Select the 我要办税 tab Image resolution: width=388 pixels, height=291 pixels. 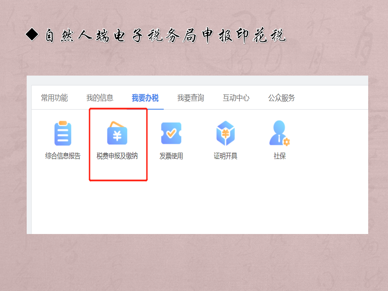coord(145,98)
